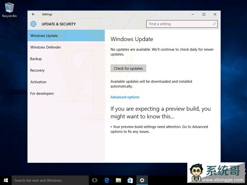Click the Settings title in the title bar
247x185 pixels.
pos(47,14)
